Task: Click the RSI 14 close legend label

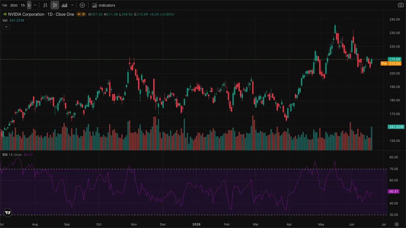Action: click(x=12, y=155)
